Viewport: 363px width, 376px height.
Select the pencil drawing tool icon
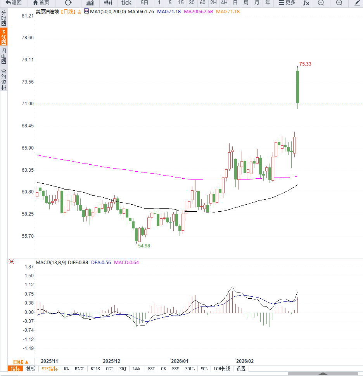[357, 3]
